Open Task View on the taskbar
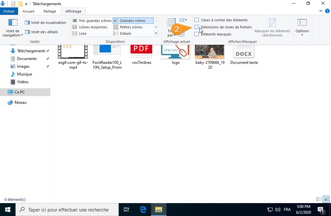 pos(126,210)
